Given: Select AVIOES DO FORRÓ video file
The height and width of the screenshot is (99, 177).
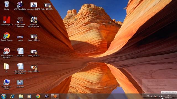Looking at the screenshot, I should (34, 22).
